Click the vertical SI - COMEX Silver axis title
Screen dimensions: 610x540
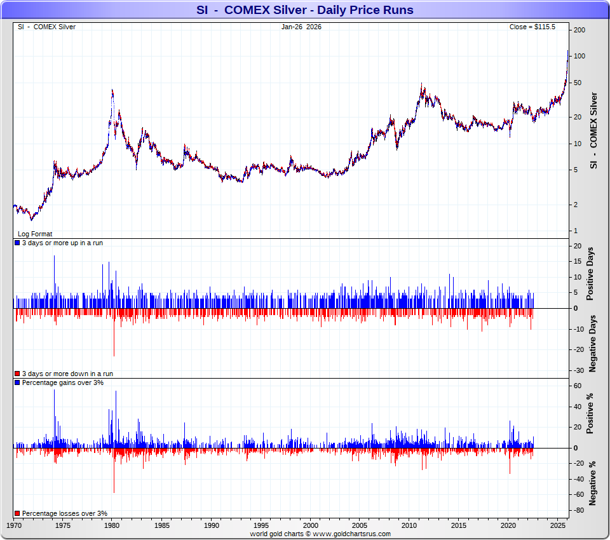click(x=594, y=130)
